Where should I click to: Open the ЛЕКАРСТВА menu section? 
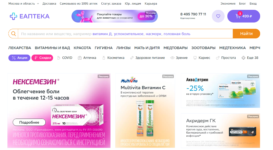pos(20,48)
